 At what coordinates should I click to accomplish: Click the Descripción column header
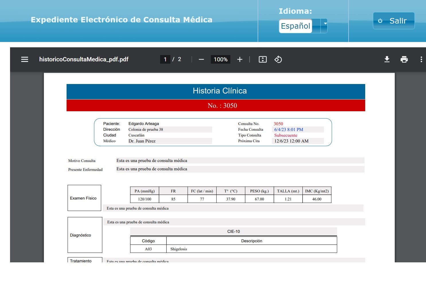(252, 241)
